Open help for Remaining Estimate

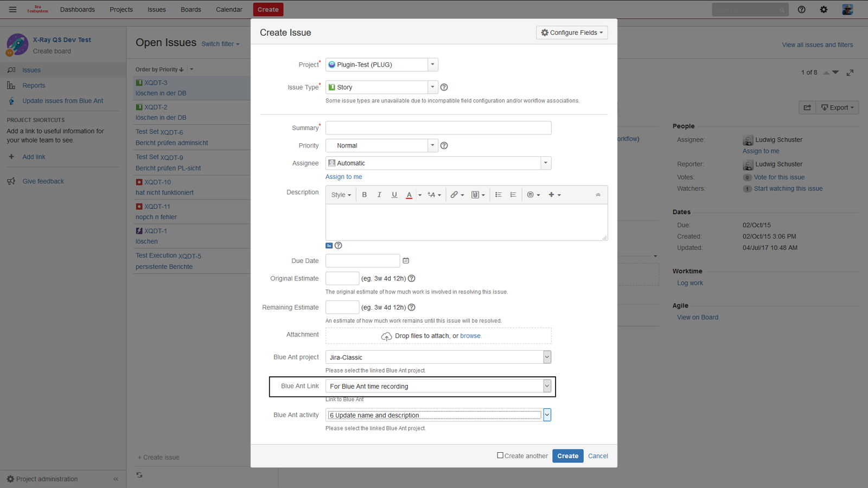(x=412, y=307)
